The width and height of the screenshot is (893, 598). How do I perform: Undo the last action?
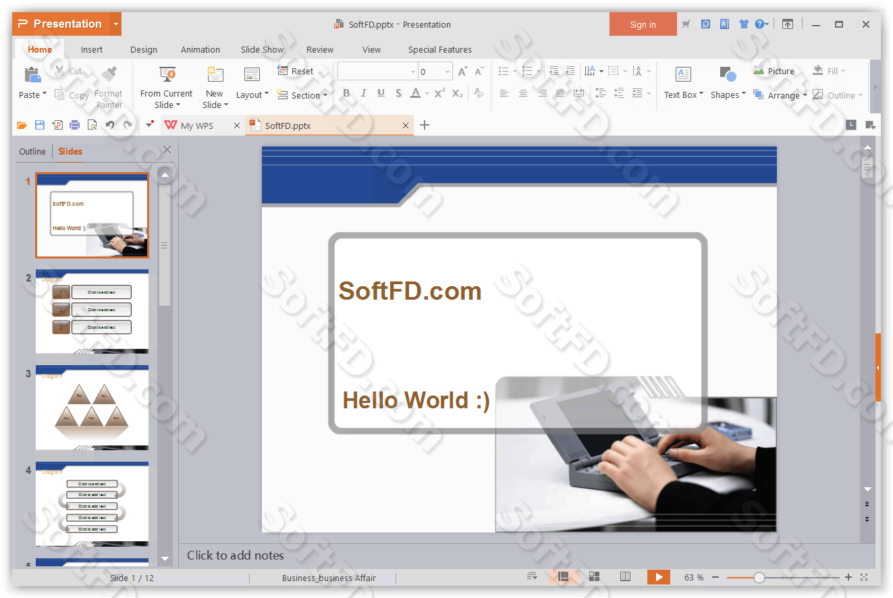point(110,125)
